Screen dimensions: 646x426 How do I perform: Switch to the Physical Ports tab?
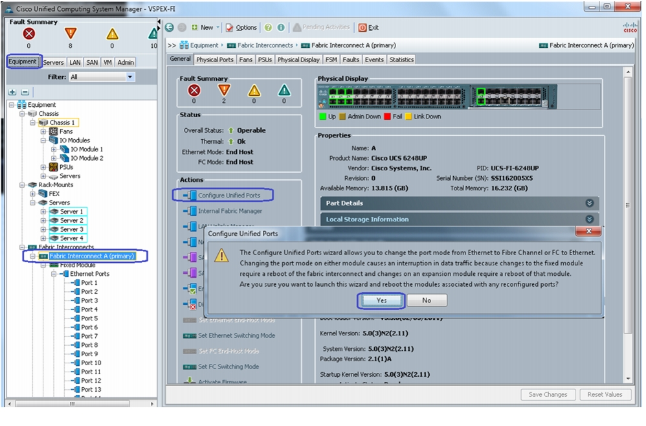click(215, 60)
